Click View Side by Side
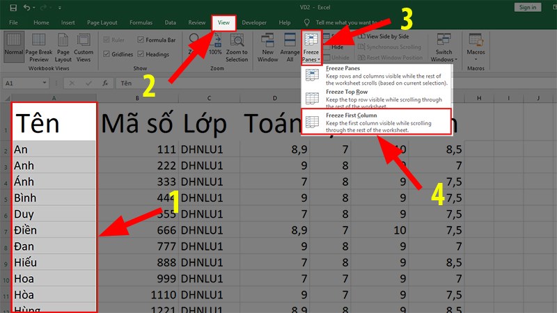This screenshot has width=557, height=313. coord(384,36)
